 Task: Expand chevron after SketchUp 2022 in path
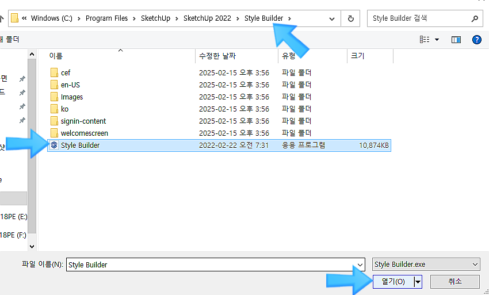238,18
